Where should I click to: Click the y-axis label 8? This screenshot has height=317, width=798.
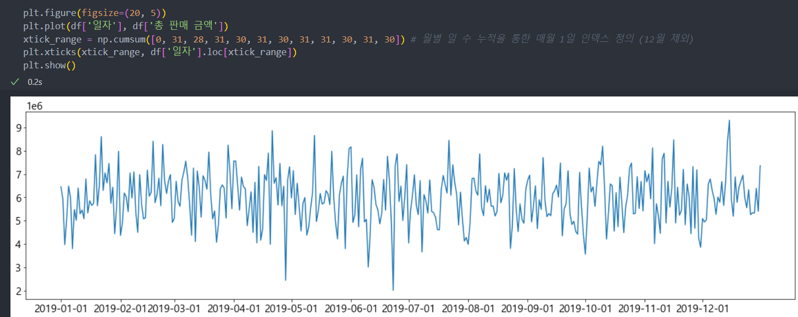(x=18, y=151)
